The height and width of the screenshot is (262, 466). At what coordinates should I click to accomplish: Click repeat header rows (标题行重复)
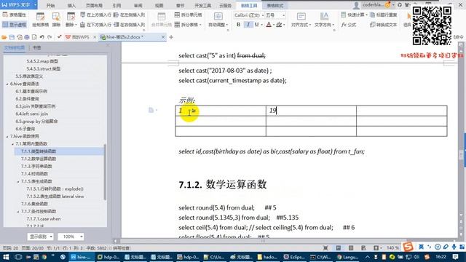tap(384, 15)
